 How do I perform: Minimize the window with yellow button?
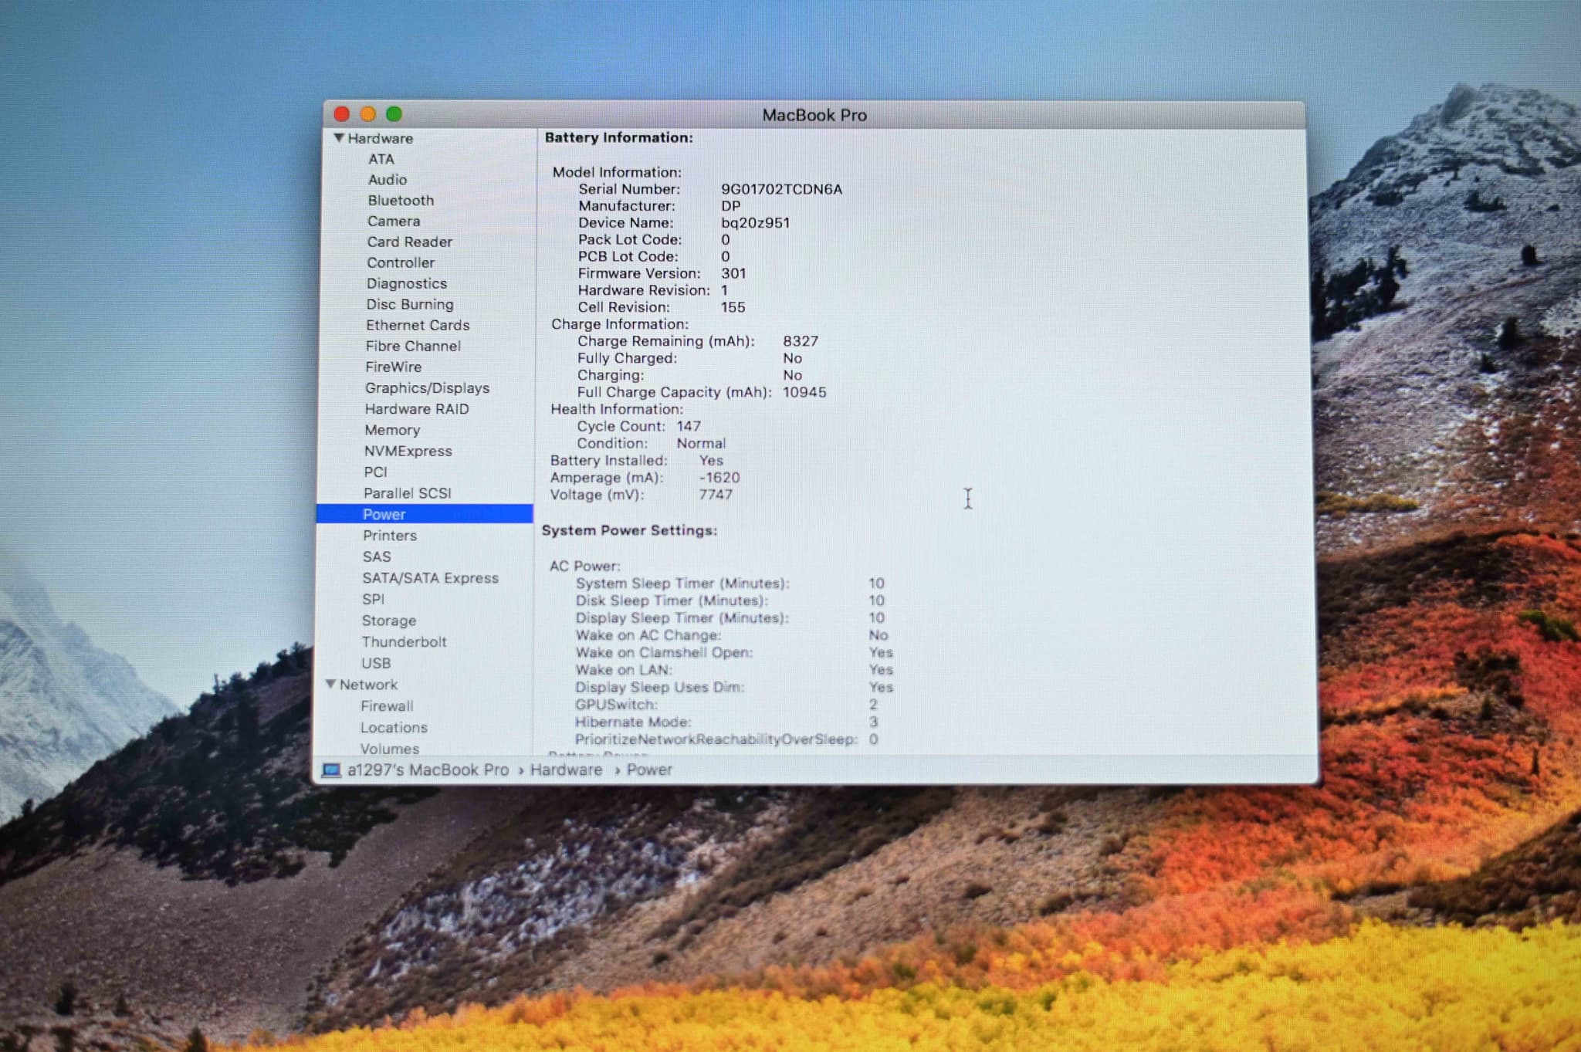point(368,114)
